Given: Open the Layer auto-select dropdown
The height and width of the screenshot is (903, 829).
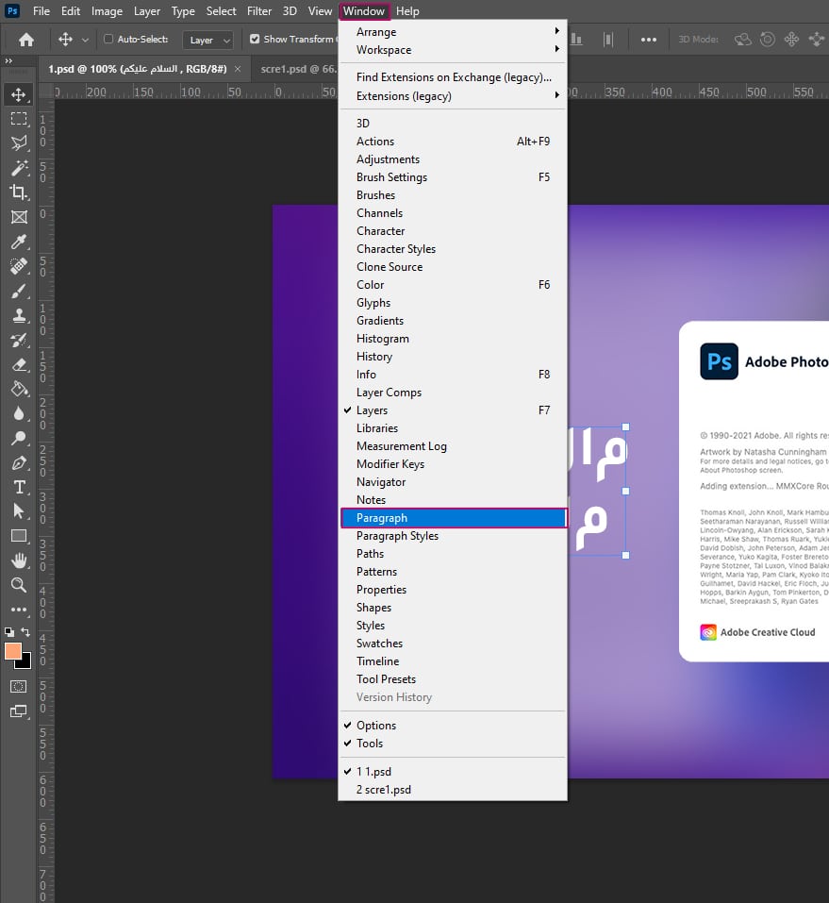Looking at the screenshot, I should click(207, 40).
